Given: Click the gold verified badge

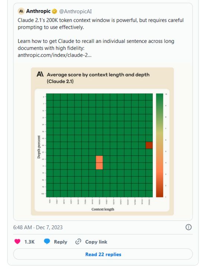Looking at the screenshot, I should click(x=54, y=11).
